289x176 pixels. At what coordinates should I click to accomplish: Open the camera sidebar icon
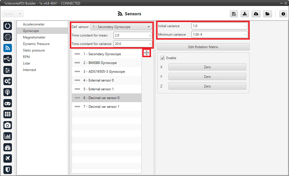[x=8, y=125]
